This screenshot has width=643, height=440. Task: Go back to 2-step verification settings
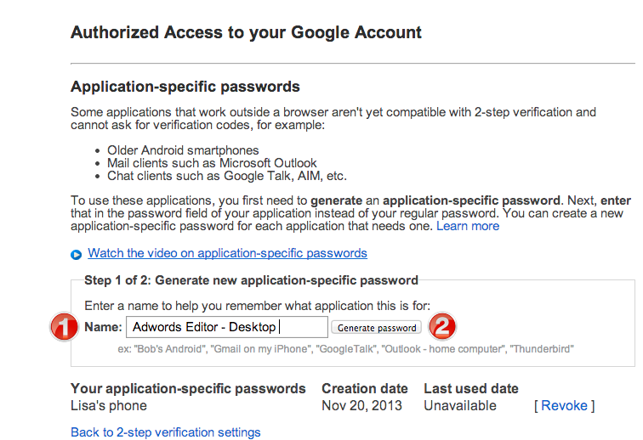pyautogui.click(x=165, y=432)
